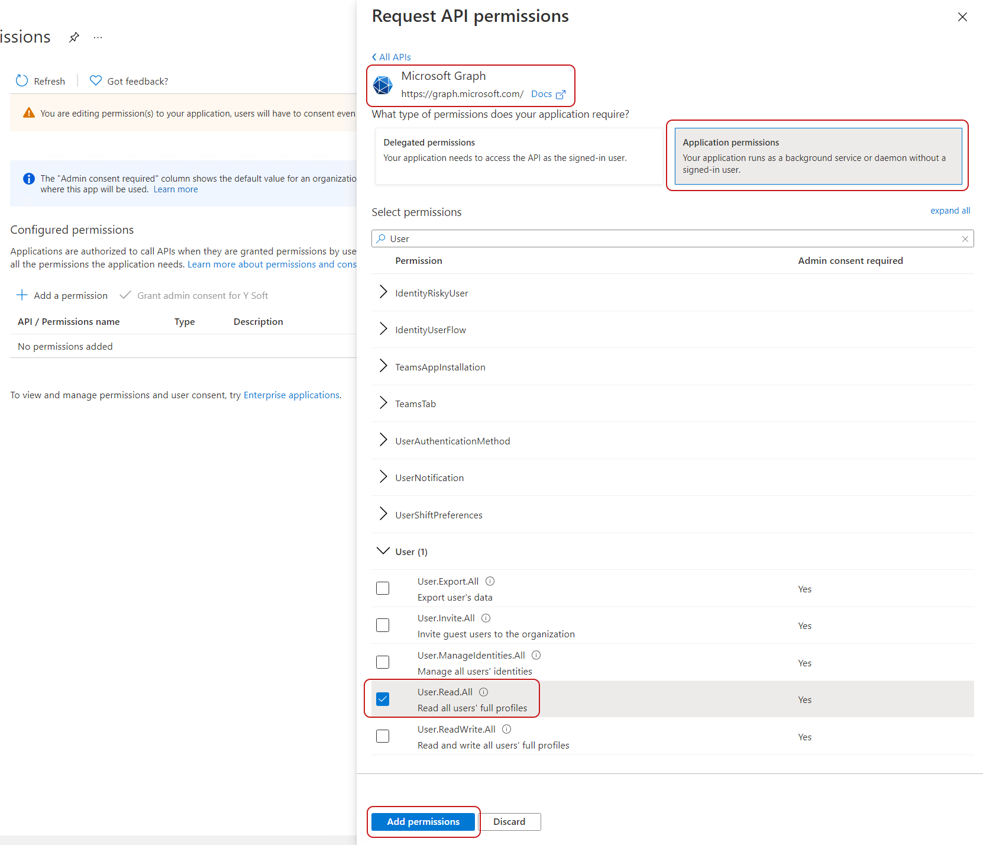Click the info icon beside User.ManageIdentities.All
983x845 pixels.
pos(536,655)
